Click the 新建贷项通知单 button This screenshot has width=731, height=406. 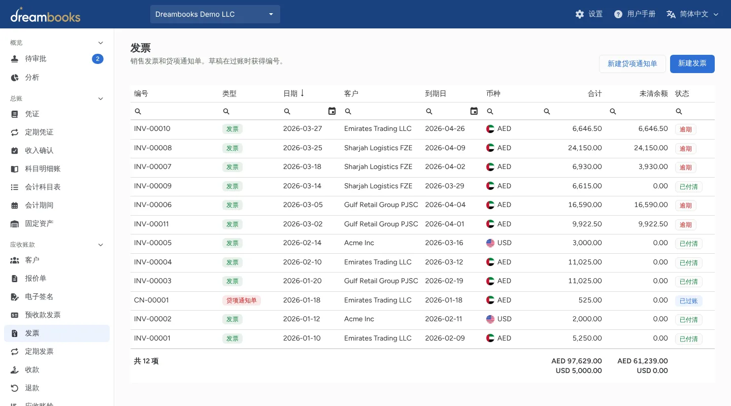(633, 64)
